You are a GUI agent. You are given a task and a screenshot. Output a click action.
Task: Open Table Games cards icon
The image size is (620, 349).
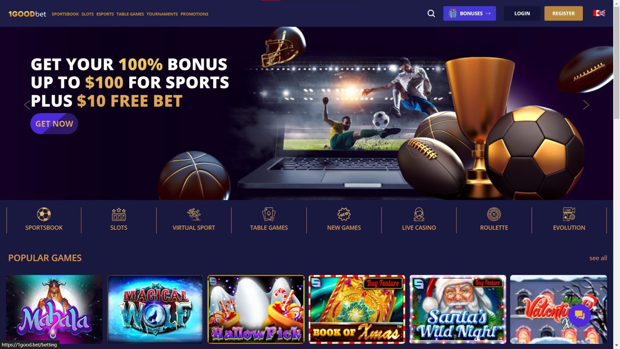click(269, 214)
